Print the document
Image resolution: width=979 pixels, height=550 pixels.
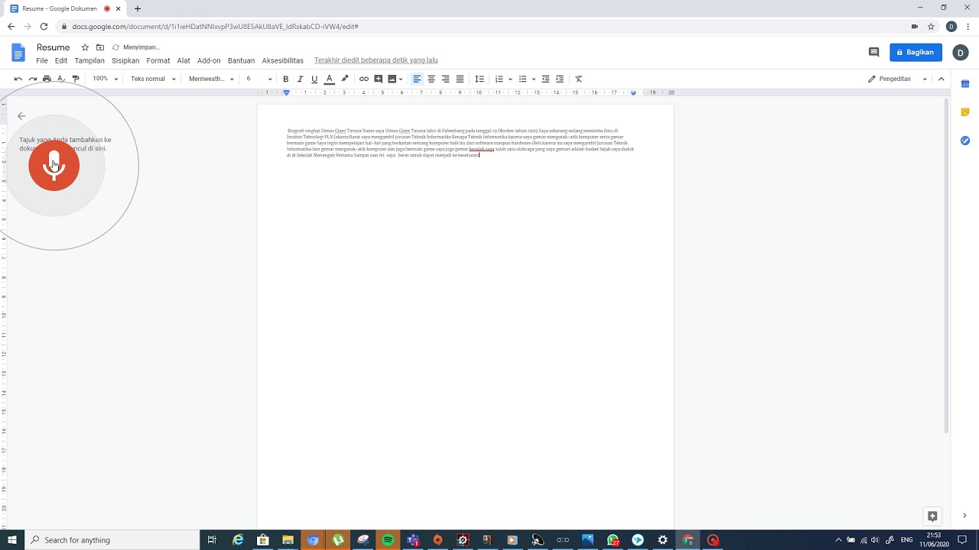coord(47,79)
